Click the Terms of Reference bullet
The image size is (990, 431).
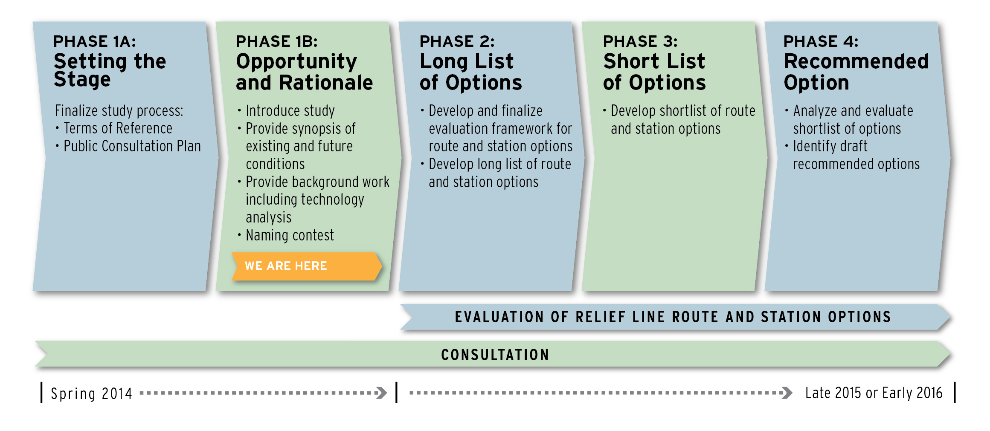pyautogui.click(x=118, y=128)
